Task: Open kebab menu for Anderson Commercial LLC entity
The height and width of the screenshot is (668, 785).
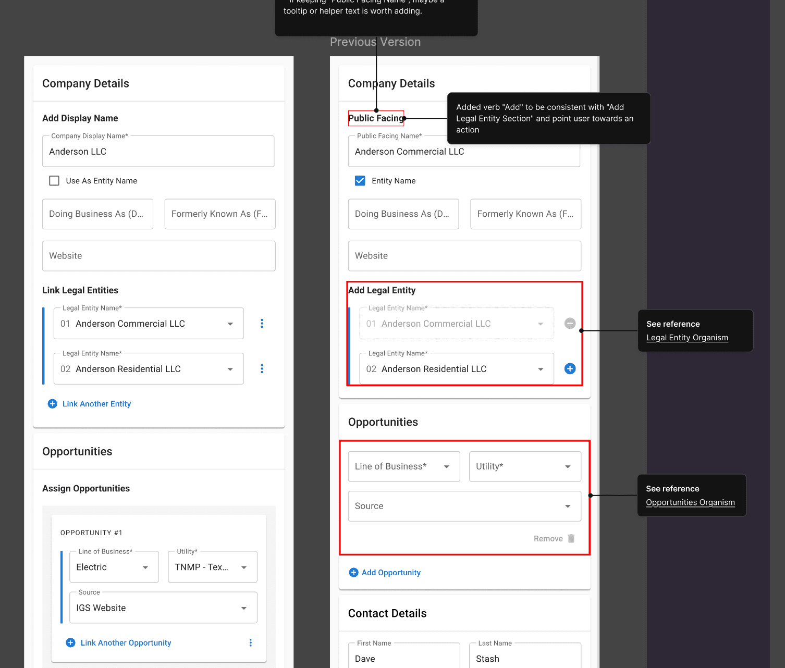Action: click(x=262, y=324)
